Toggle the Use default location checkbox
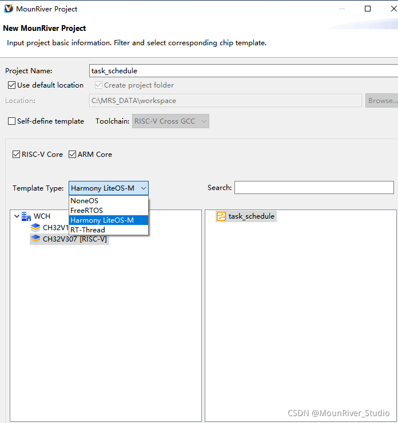 point(11,85)
